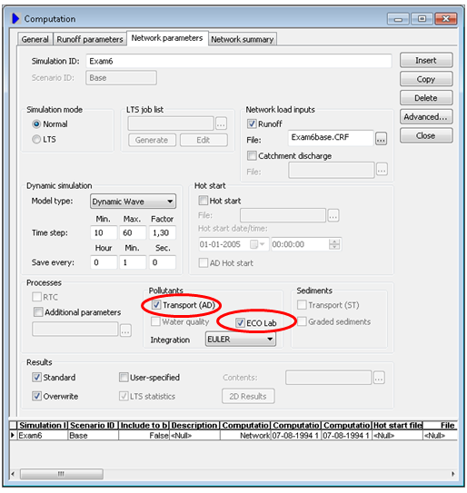
Task: Click the Time step Factor field
Action: point(162,233)
